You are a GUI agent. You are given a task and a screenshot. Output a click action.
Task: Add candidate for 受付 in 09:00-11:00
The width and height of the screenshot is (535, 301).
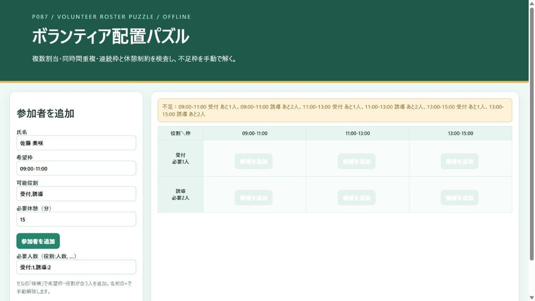point(253,161)
